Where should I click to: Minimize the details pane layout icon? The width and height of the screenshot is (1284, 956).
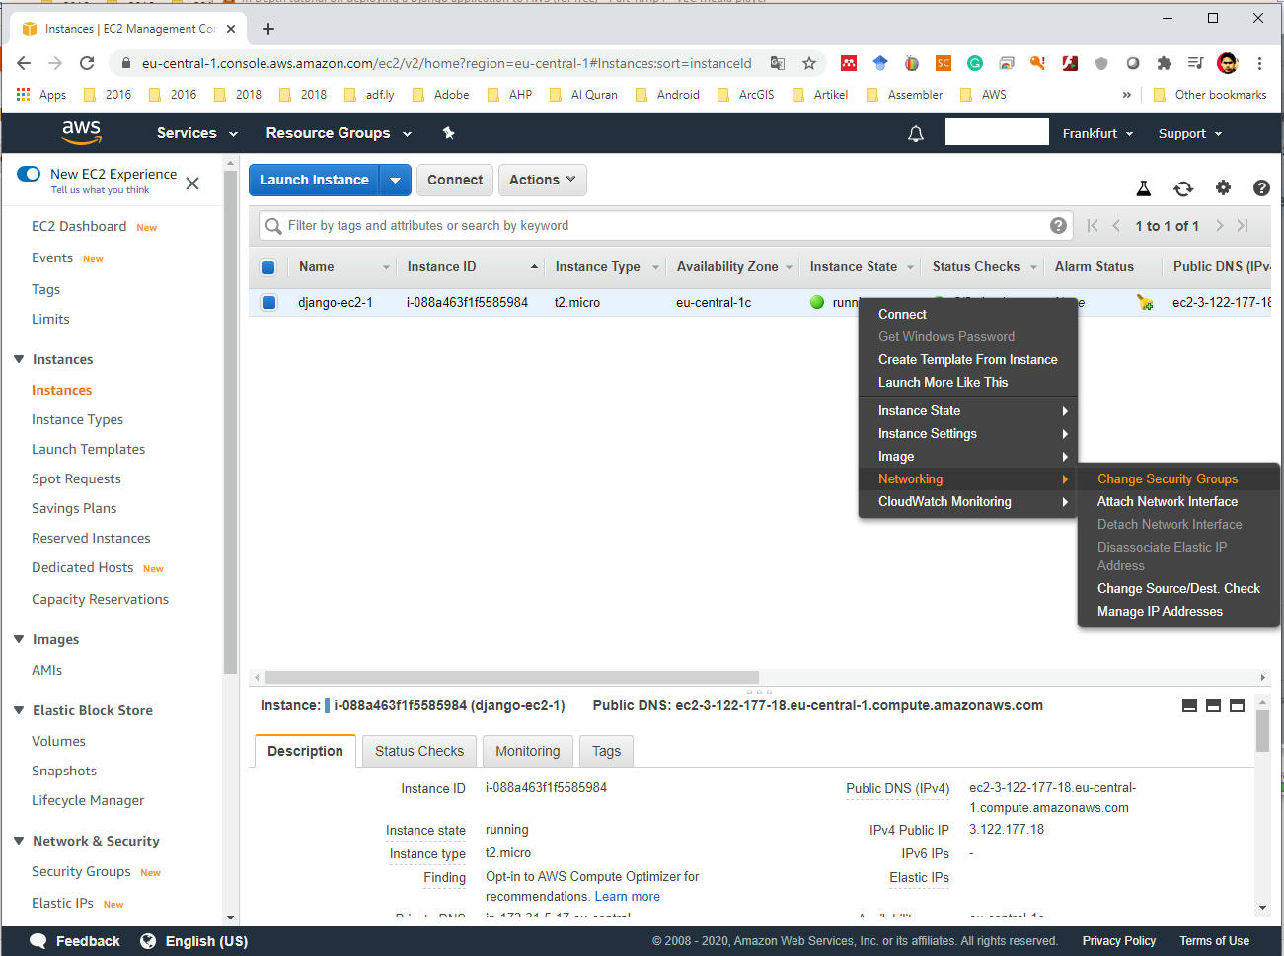click(1189, 705)
